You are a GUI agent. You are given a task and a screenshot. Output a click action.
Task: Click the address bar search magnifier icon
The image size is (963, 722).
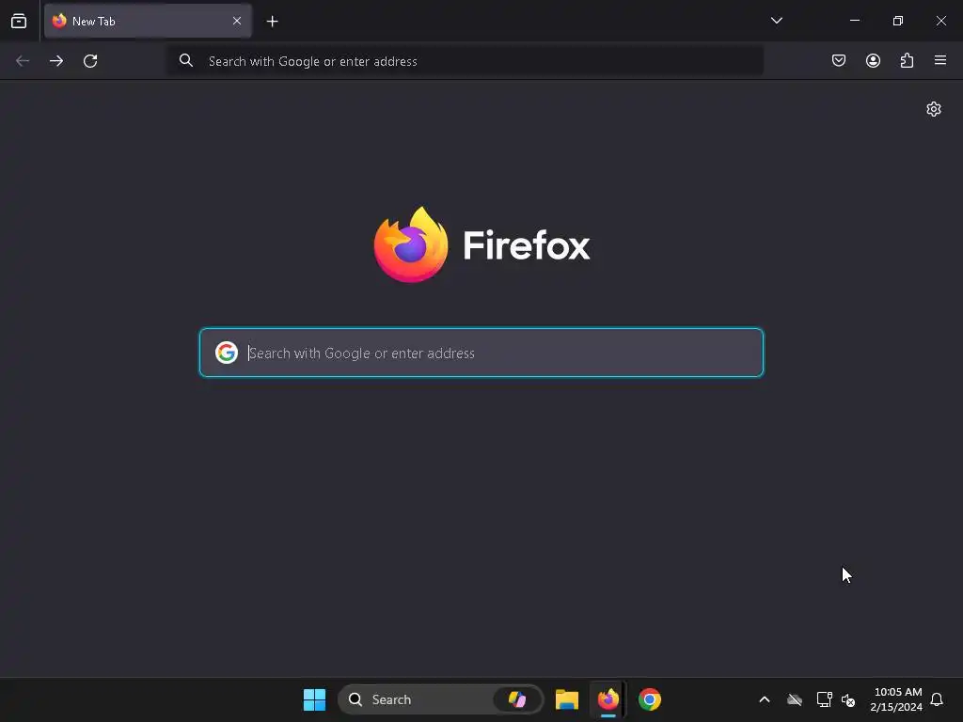pyautogui.click(x=185, y=60)
